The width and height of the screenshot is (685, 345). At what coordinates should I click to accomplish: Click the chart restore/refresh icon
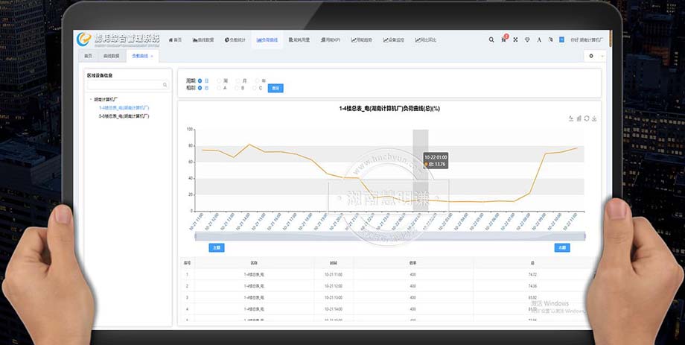pos(587,118)
